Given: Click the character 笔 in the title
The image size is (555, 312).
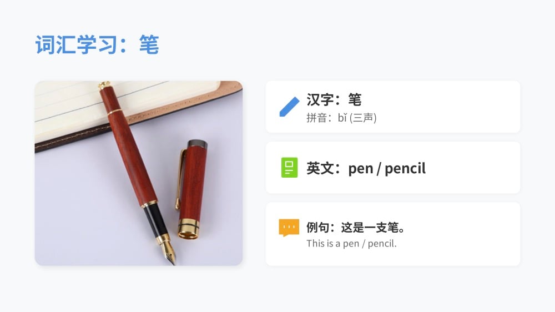Looking at the screenshot, I should pos(149,44).
